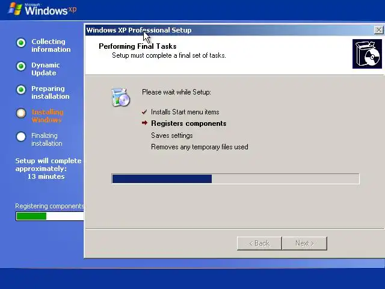The image size is (385, 289).
Task: Click the blue setup progress bar
Action: (235, 179)
